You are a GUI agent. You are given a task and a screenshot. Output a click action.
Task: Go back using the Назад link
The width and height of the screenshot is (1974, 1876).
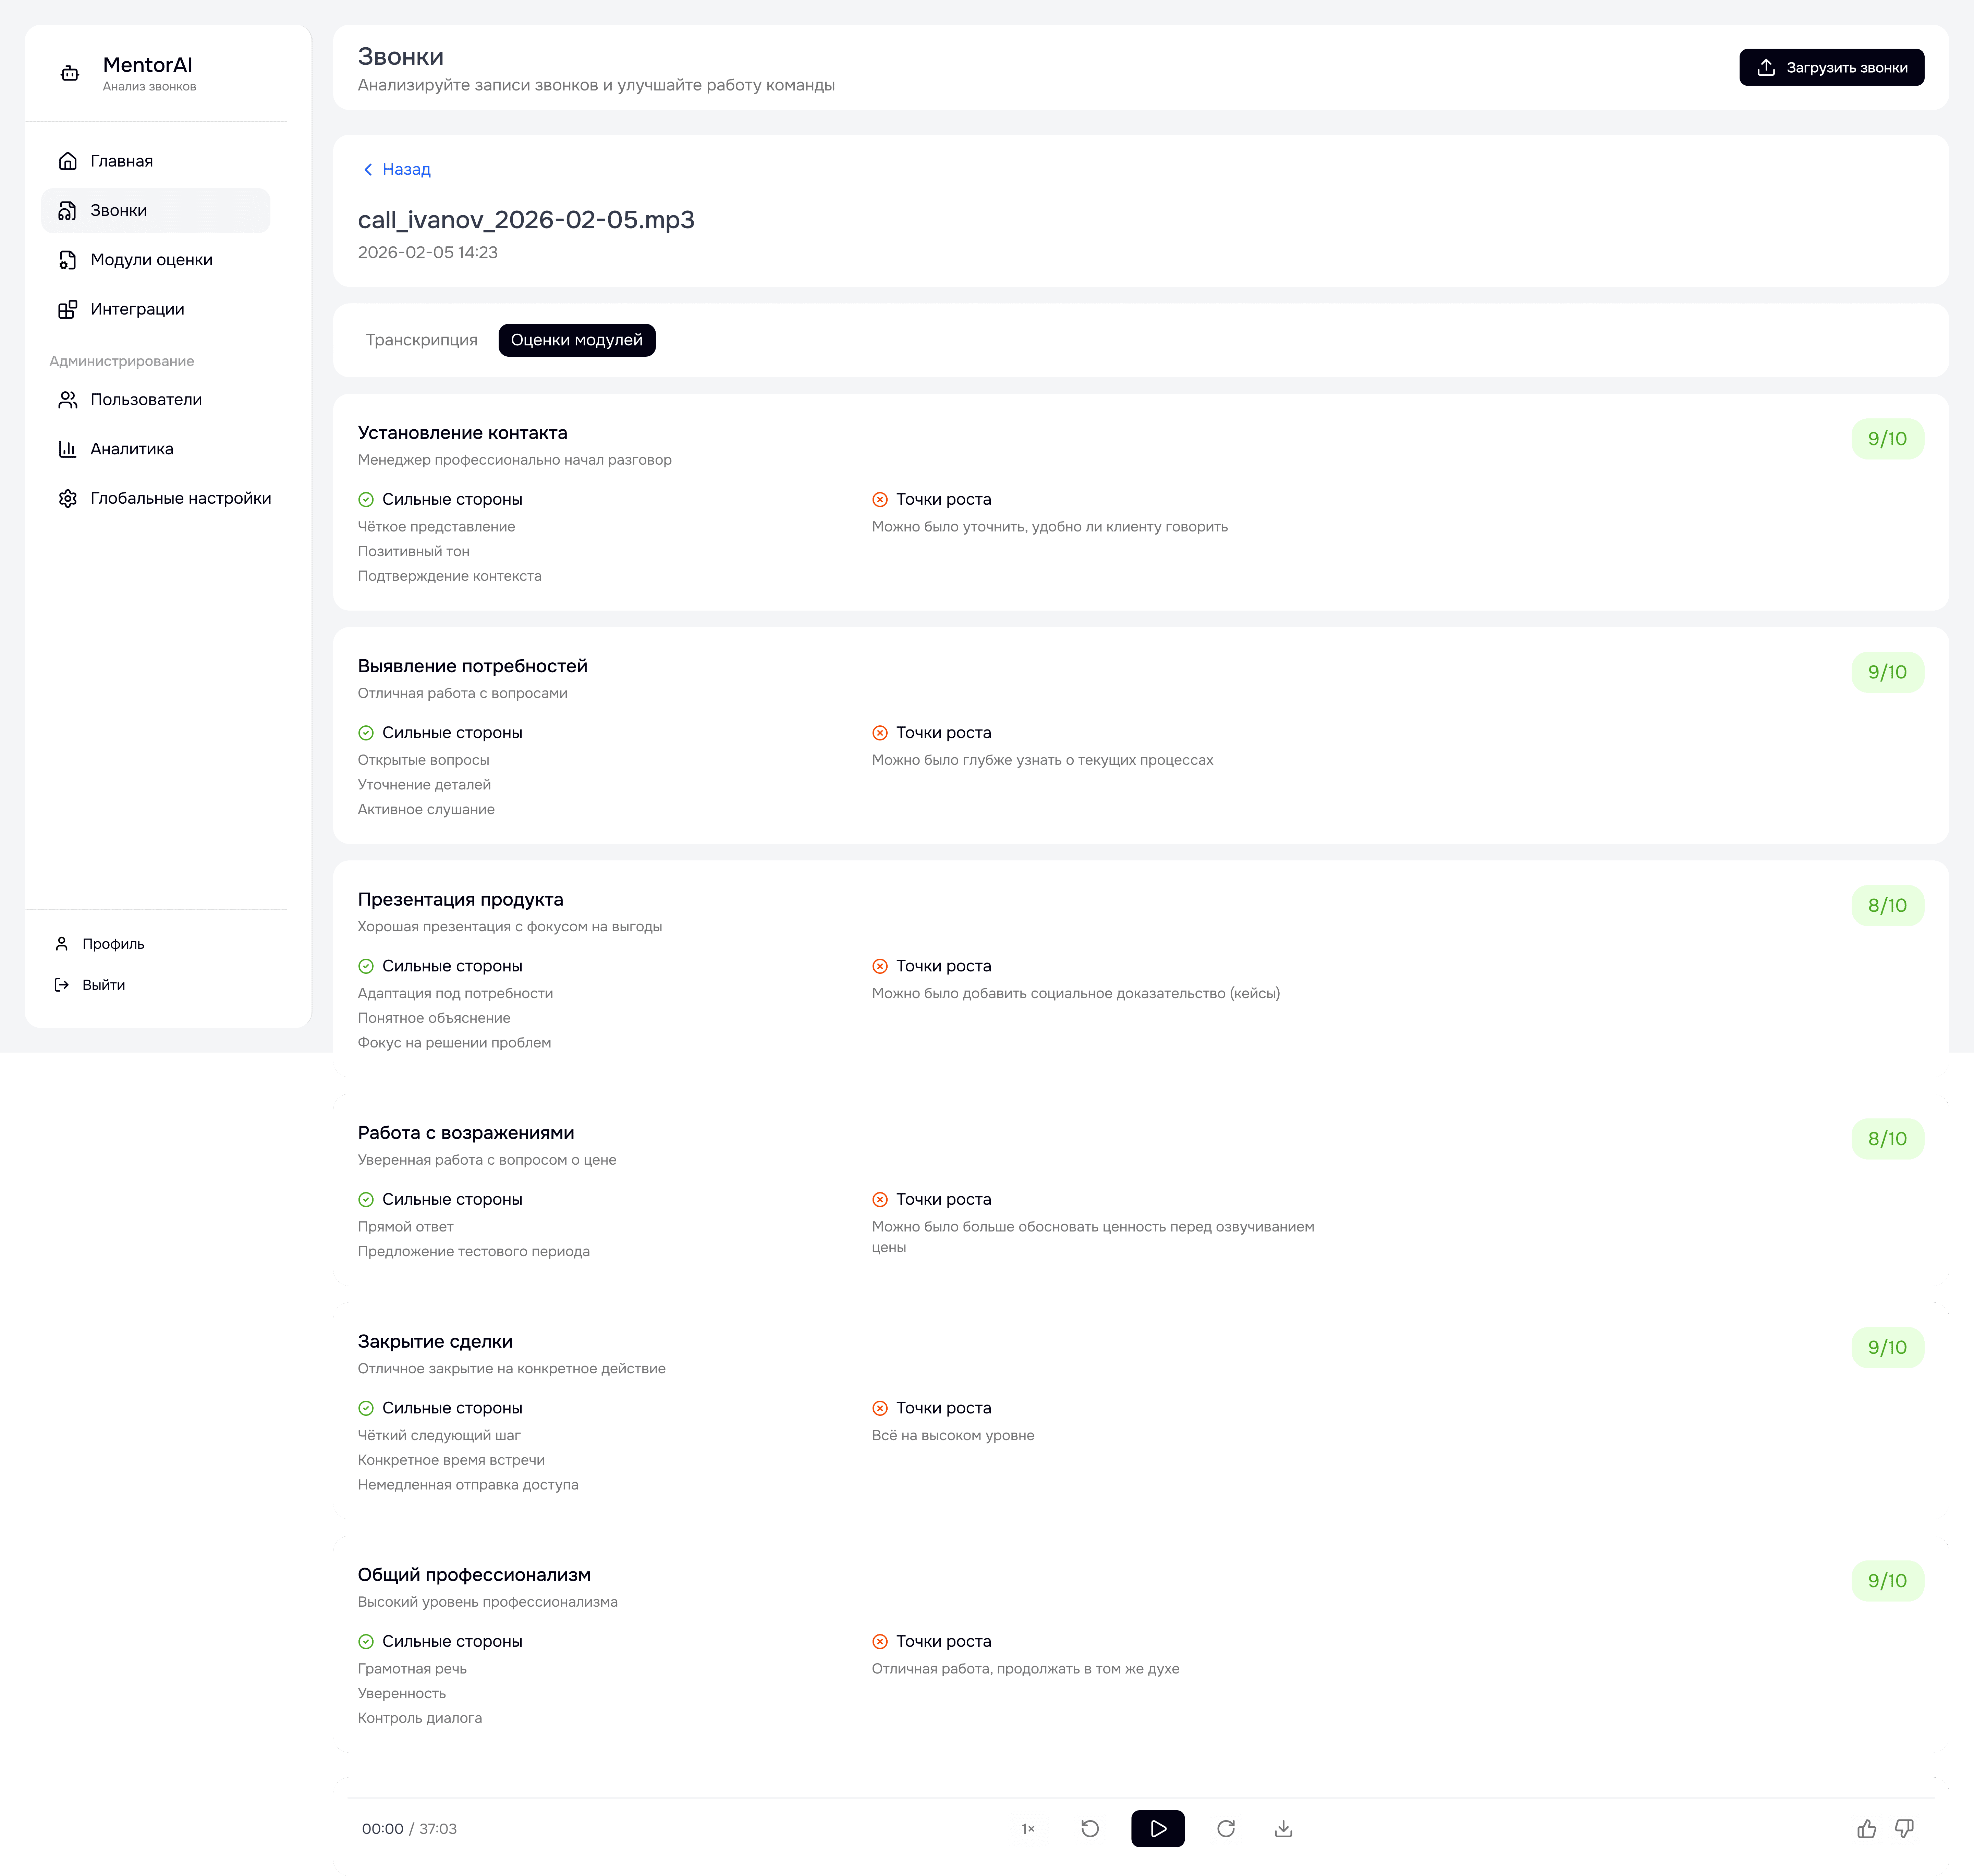tap(397, 169)
